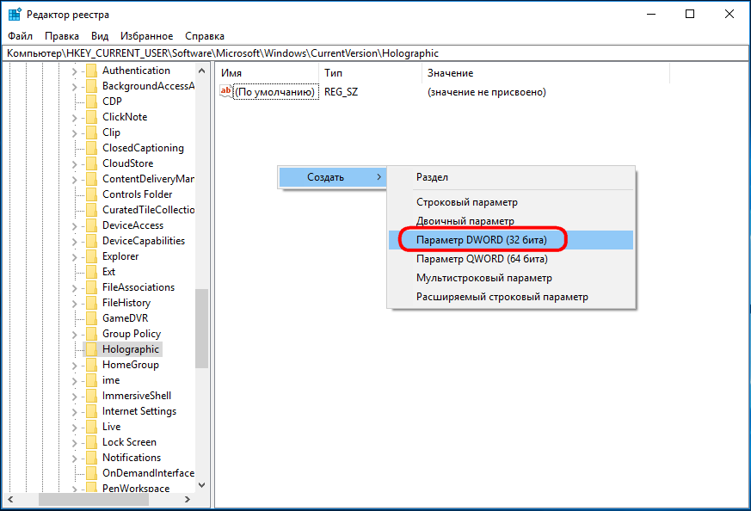Select the (По умолчанию) value row

(x=382, y=92)
